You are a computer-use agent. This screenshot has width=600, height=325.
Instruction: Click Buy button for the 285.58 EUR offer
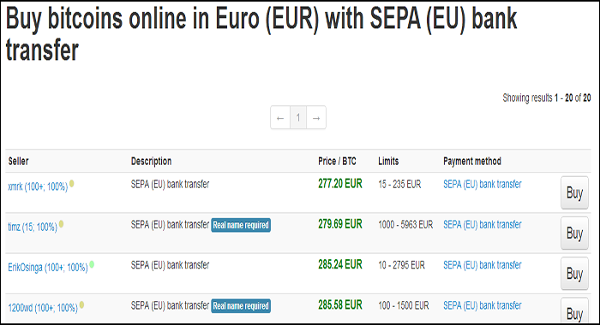574,311
